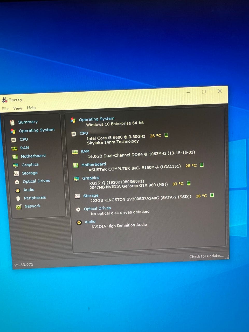Image resolution: width=249 pixels, height=332 pixels.
Task: Click the graphics temperature value 33 °C
Action: (x=178, y=184)
